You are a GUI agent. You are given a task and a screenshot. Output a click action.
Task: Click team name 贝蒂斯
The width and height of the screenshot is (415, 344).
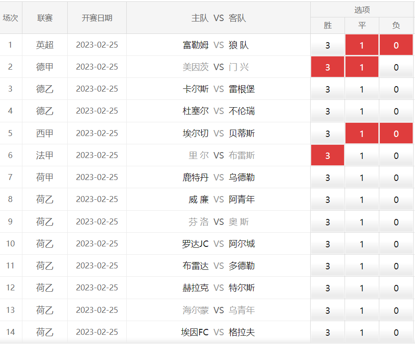[242, 133]
